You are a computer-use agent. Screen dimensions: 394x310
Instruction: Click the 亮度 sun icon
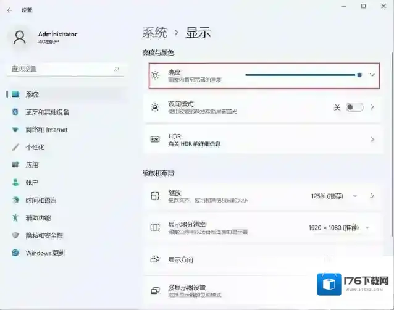[155, 75]
